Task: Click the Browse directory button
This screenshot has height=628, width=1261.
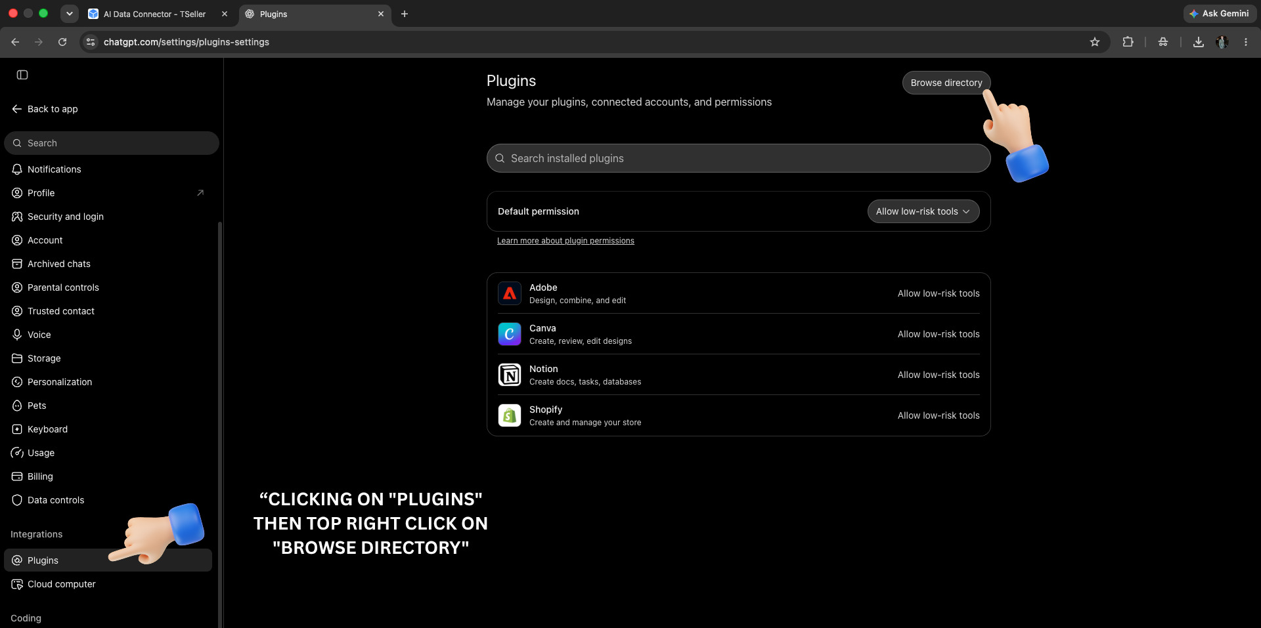Action: (x=946, y=83)
